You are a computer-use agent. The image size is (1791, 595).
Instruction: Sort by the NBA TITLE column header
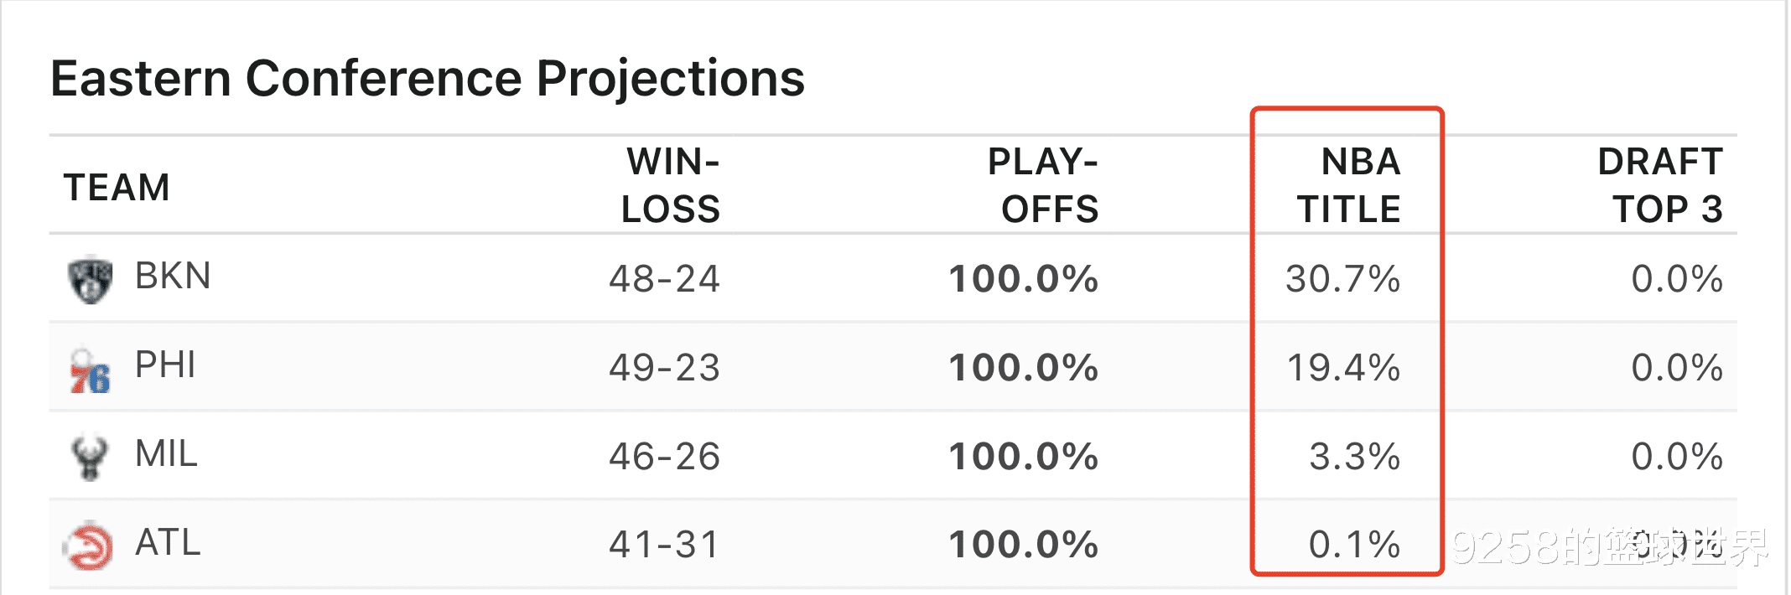tap(1349, 185)
